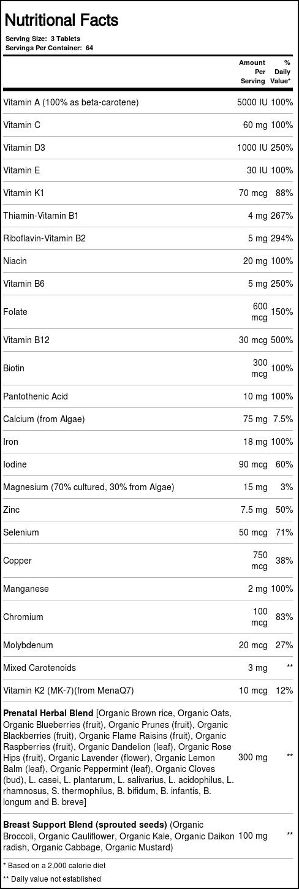Select the Iron 18 mg amount
The image size is (299, 889).
[x=255, y=442]
